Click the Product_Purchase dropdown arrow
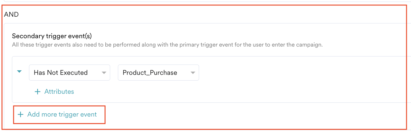Viewport: 411px width, 131px height. pos(193,73)
